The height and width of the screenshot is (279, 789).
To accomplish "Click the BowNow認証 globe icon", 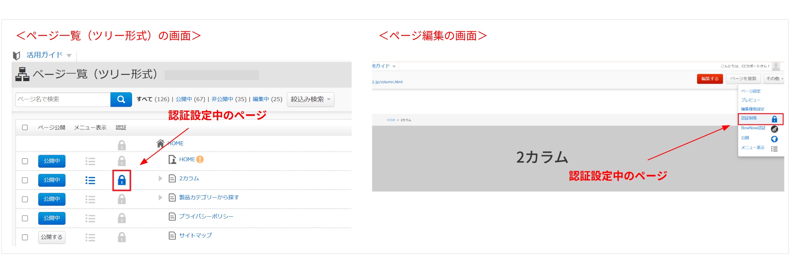I will [774, 129].
